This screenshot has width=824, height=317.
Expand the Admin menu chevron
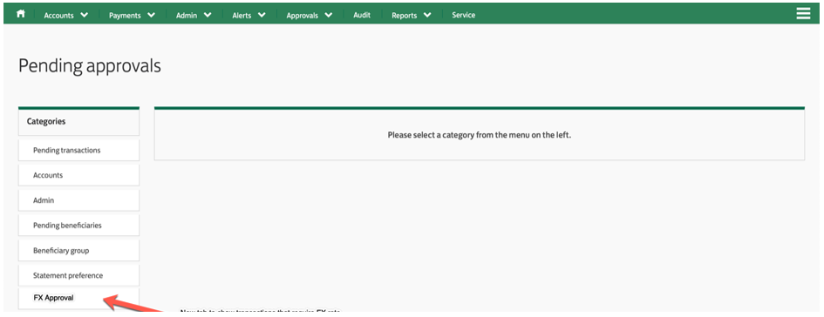point(208,15)
